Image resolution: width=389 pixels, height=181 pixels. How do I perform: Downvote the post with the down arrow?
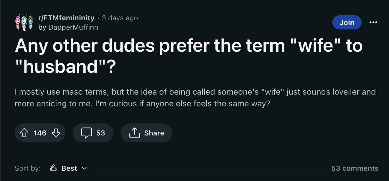[x=56, y=133]
